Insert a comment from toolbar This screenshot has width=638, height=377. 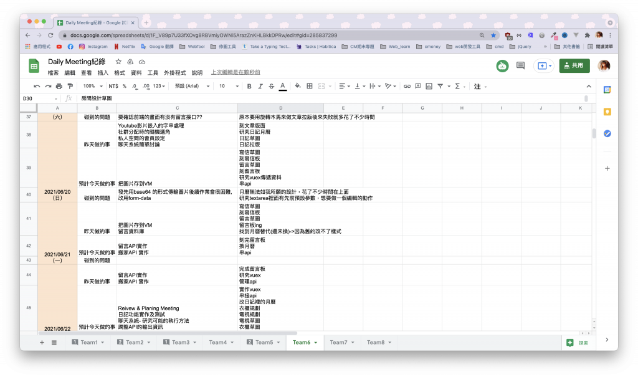[418, 87]
